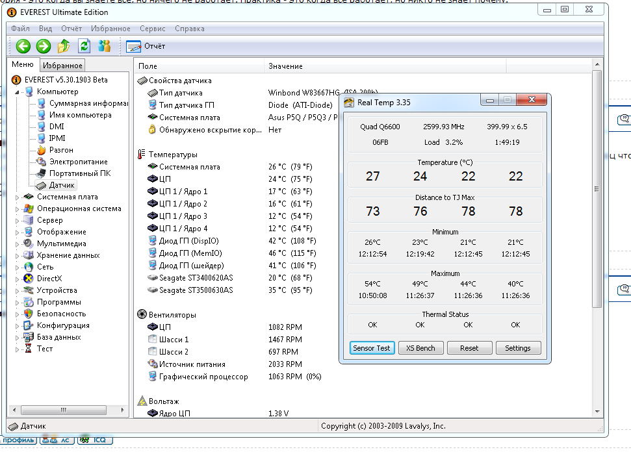The image size is (631, 452).
Task: Click the Безопасность shield icon
Action: pos(28,314)
